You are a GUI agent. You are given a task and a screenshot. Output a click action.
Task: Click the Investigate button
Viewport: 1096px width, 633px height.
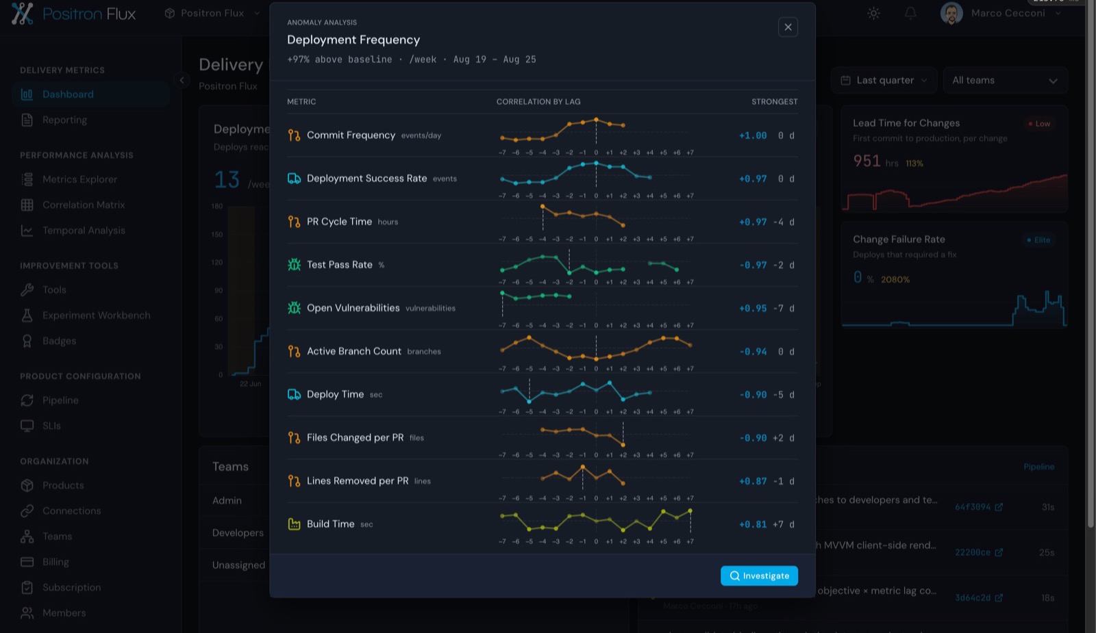coord(759,576)
